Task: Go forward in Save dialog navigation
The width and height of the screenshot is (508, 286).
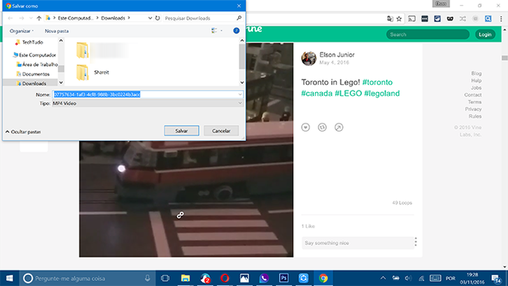Action: [21, 18]
